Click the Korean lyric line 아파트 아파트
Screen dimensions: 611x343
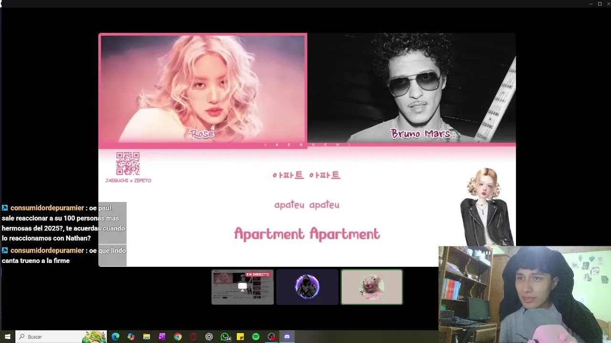(x=306, y=175)
